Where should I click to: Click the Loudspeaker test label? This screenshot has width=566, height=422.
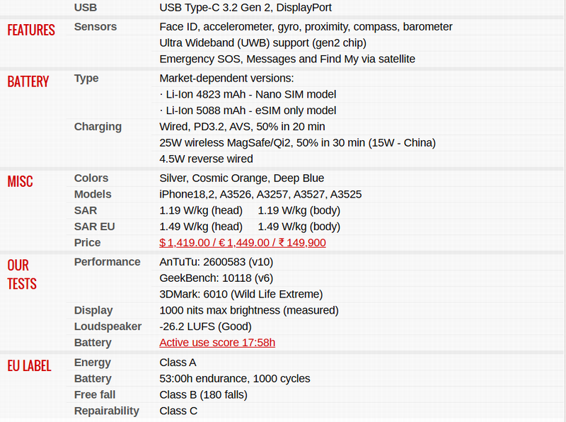tap(108, 326)
